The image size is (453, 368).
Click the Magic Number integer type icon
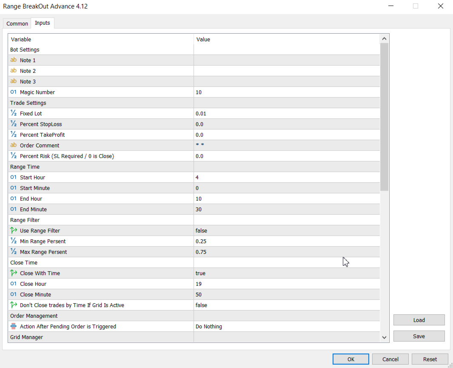[x=13, y=92]
